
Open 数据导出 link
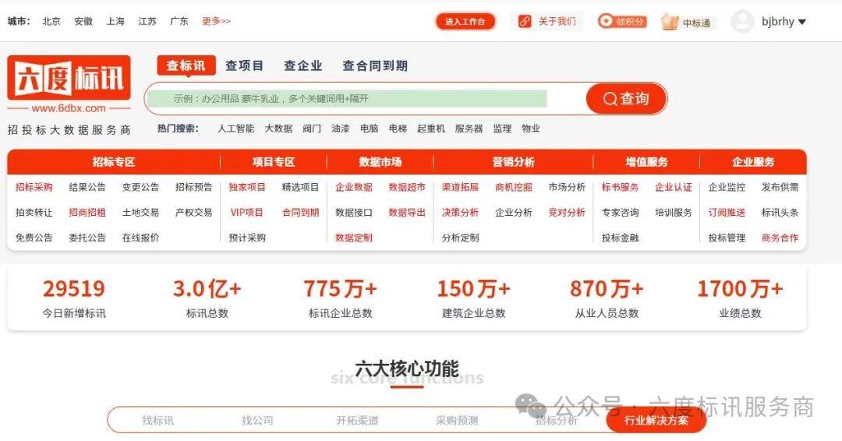407,213
